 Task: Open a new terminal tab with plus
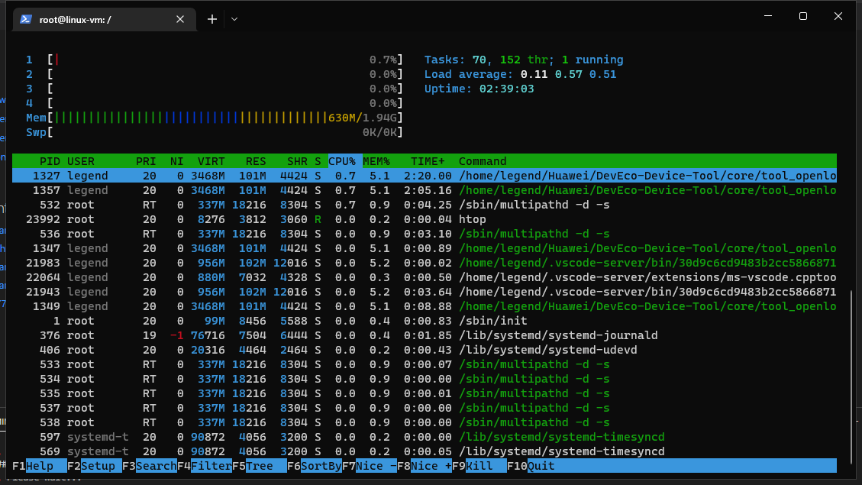212,19
